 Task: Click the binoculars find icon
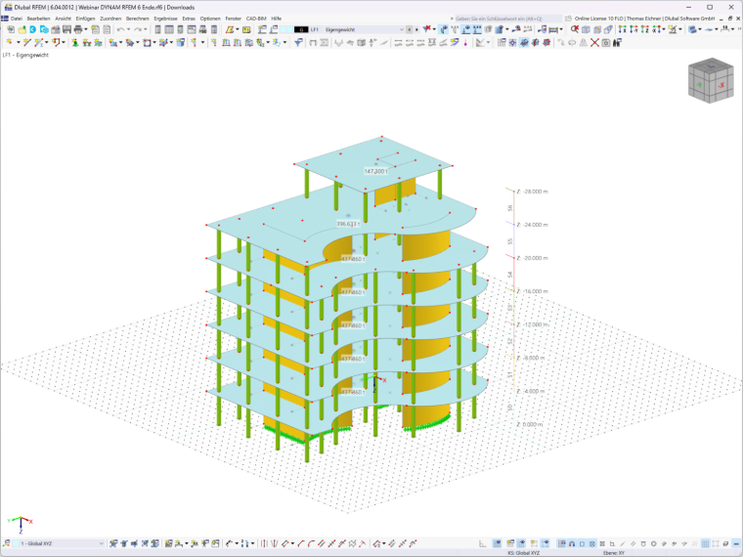[617, 43]
